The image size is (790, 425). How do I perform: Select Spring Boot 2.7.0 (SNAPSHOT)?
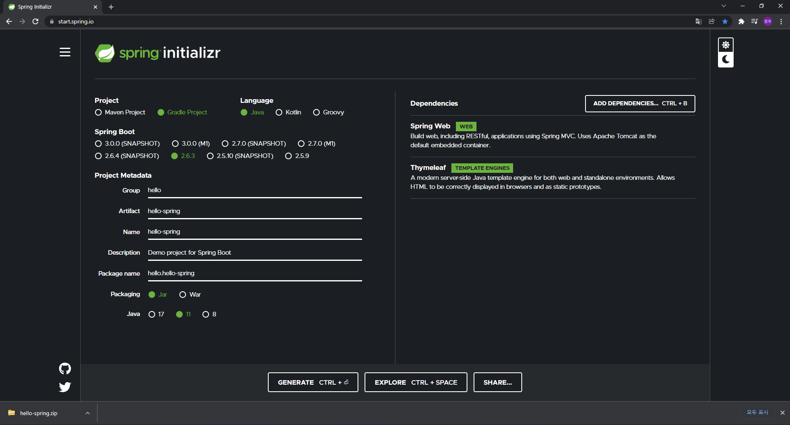pos(254,144)
